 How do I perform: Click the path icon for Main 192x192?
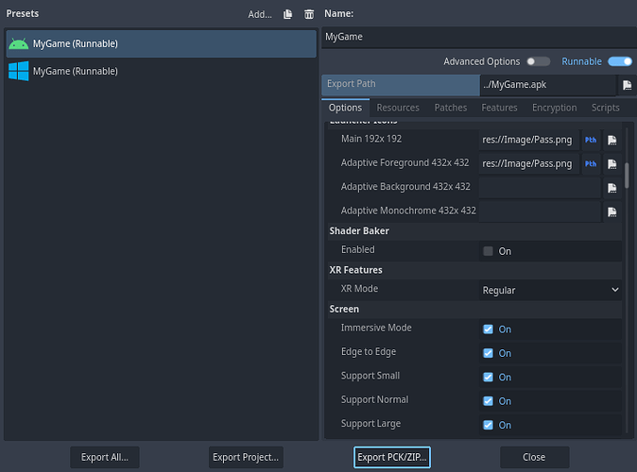coord(591,140)
